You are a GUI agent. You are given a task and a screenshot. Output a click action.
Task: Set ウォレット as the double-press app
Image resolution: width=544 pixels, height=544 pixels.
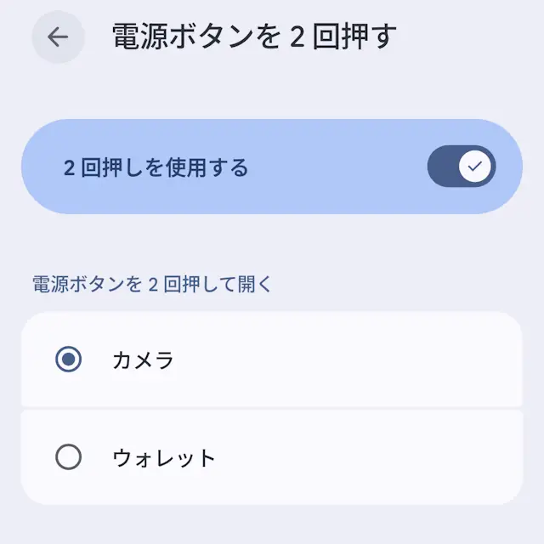tap(272, 458)
